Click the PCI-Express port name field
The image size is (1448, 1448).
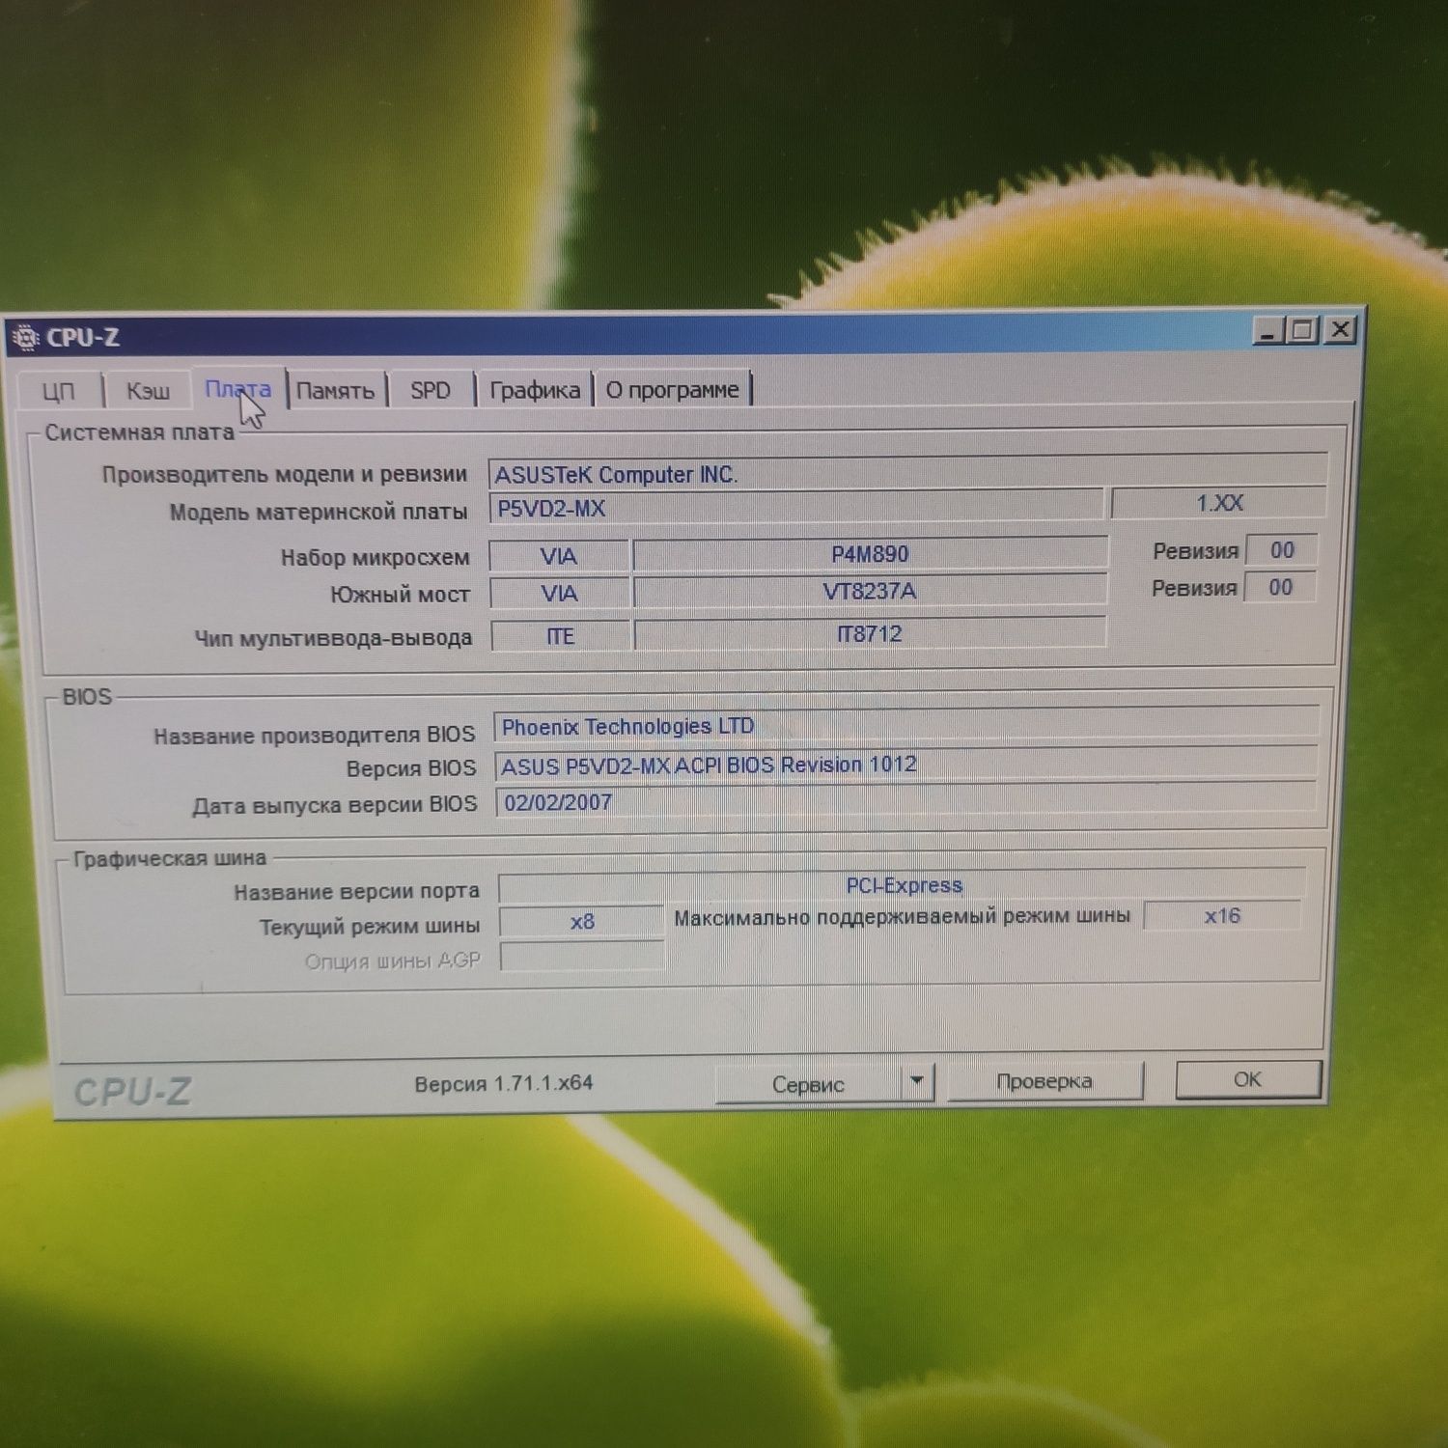[904, 885]
